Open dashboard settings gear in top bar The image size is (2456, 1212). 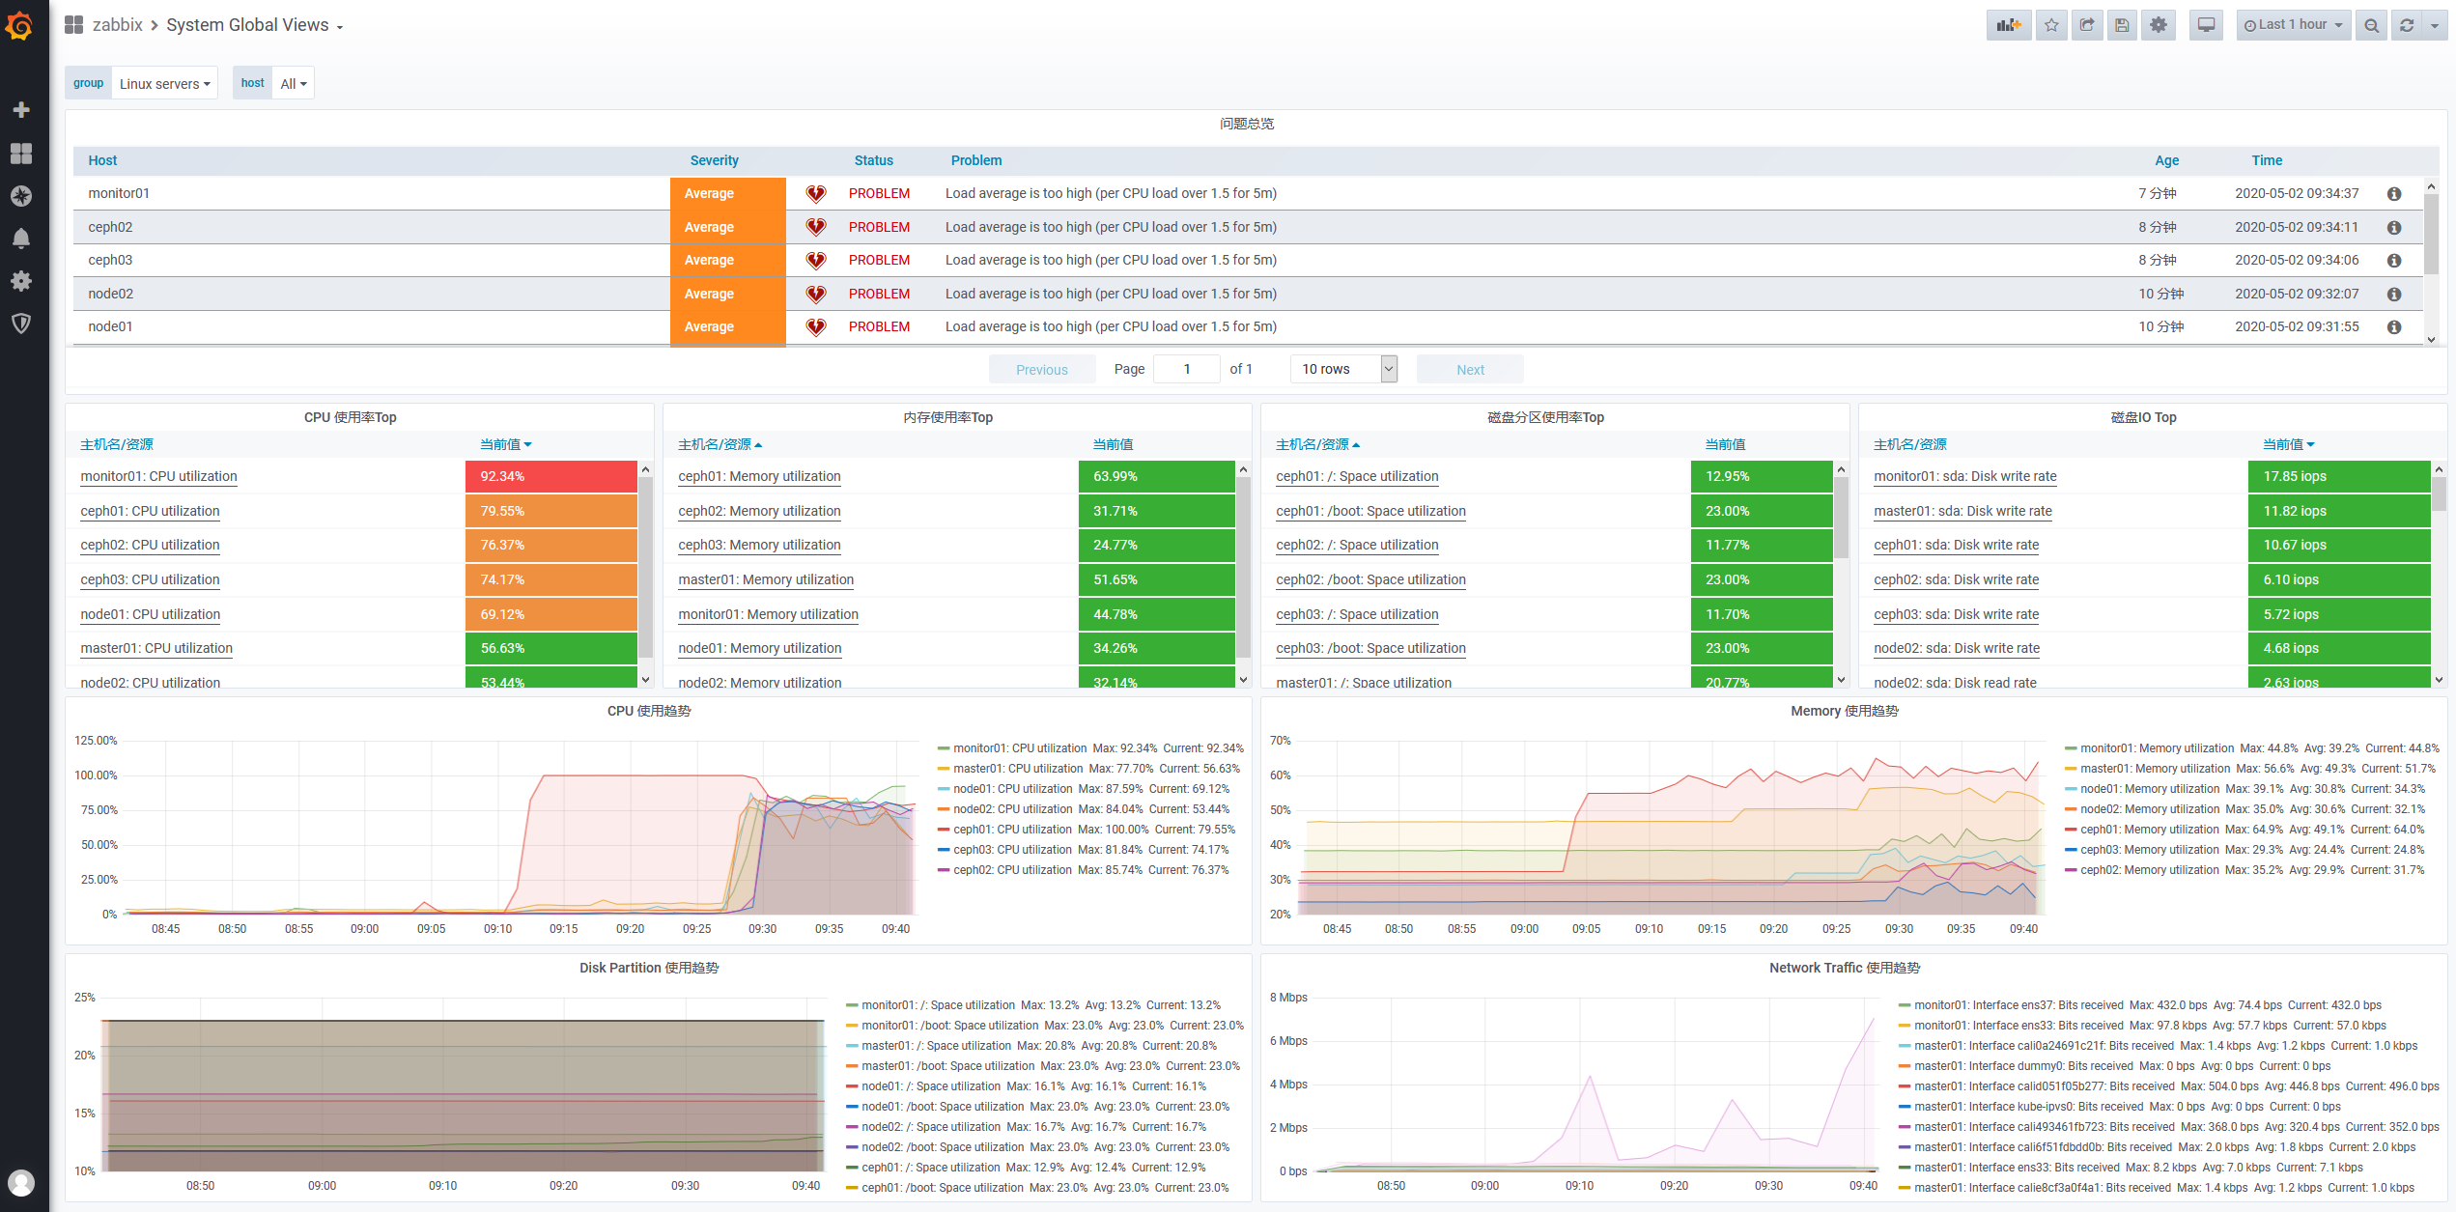pos(2159,25)
